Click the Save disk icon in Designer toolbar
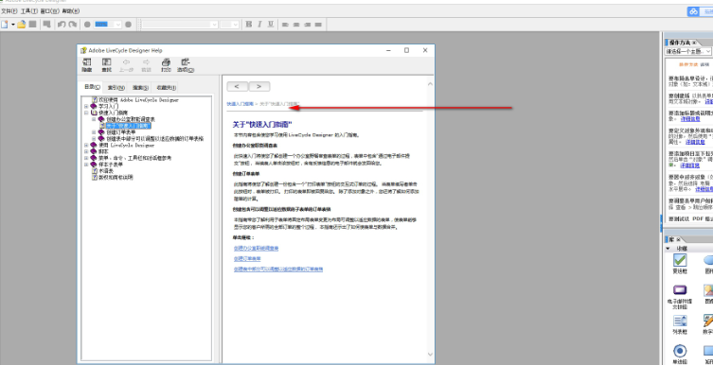Image resolution: width=713 pixels, height=365 pixels. point(33,25)
